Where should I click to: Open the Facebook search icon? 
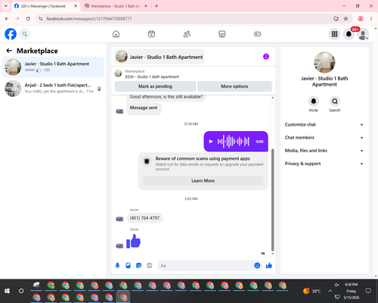(x=25, y=34)
